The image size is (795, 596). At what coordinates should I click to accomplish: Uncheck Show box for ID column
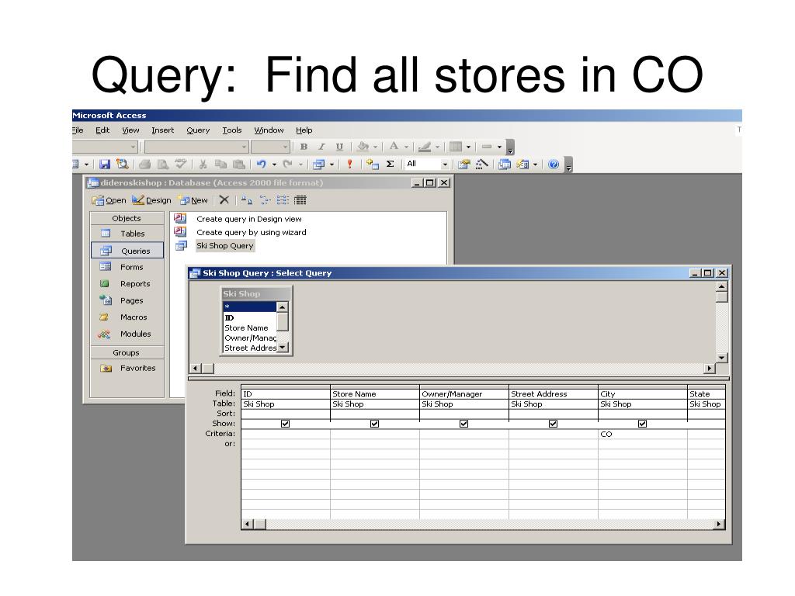(x=286, y=424)
